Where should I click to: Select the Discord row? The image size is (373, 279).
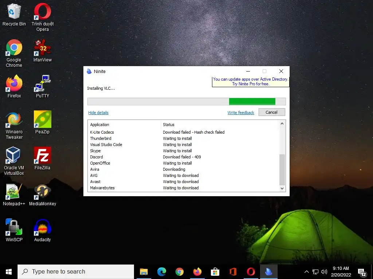(183, 157)
